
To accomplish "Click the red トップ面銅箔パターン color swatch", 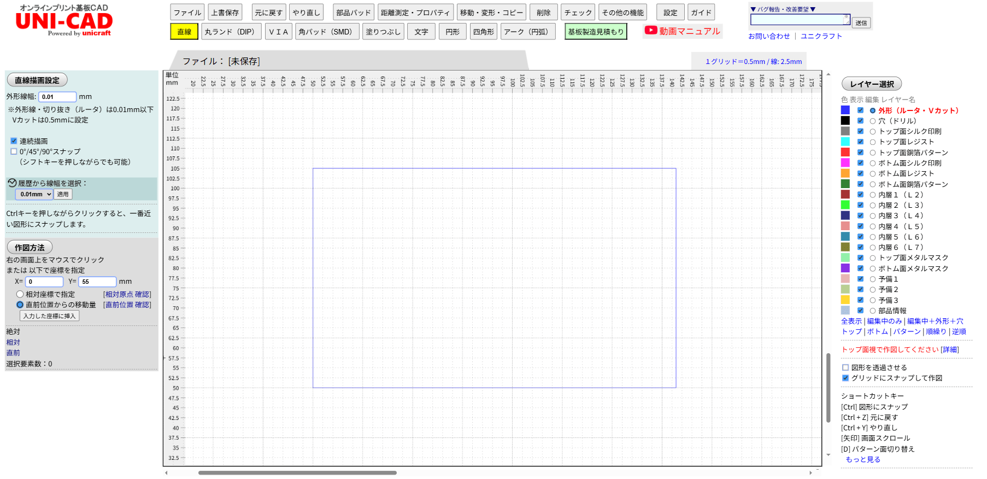I will (x=845, y=152).
